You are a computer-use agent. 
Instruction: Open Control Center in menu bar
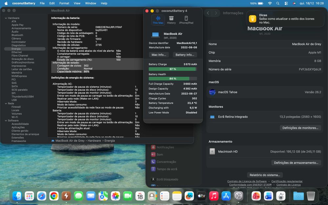286,3
